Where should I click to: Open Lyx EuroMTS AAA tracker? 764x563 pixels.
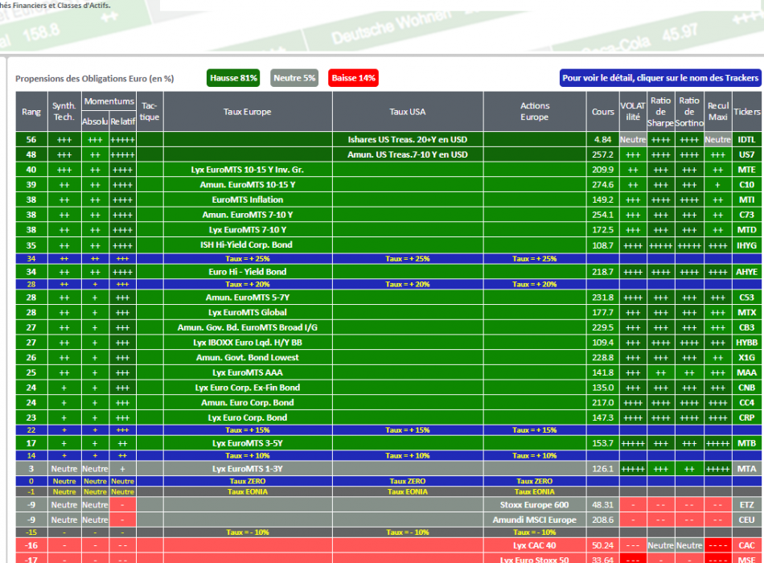point(247,373)
